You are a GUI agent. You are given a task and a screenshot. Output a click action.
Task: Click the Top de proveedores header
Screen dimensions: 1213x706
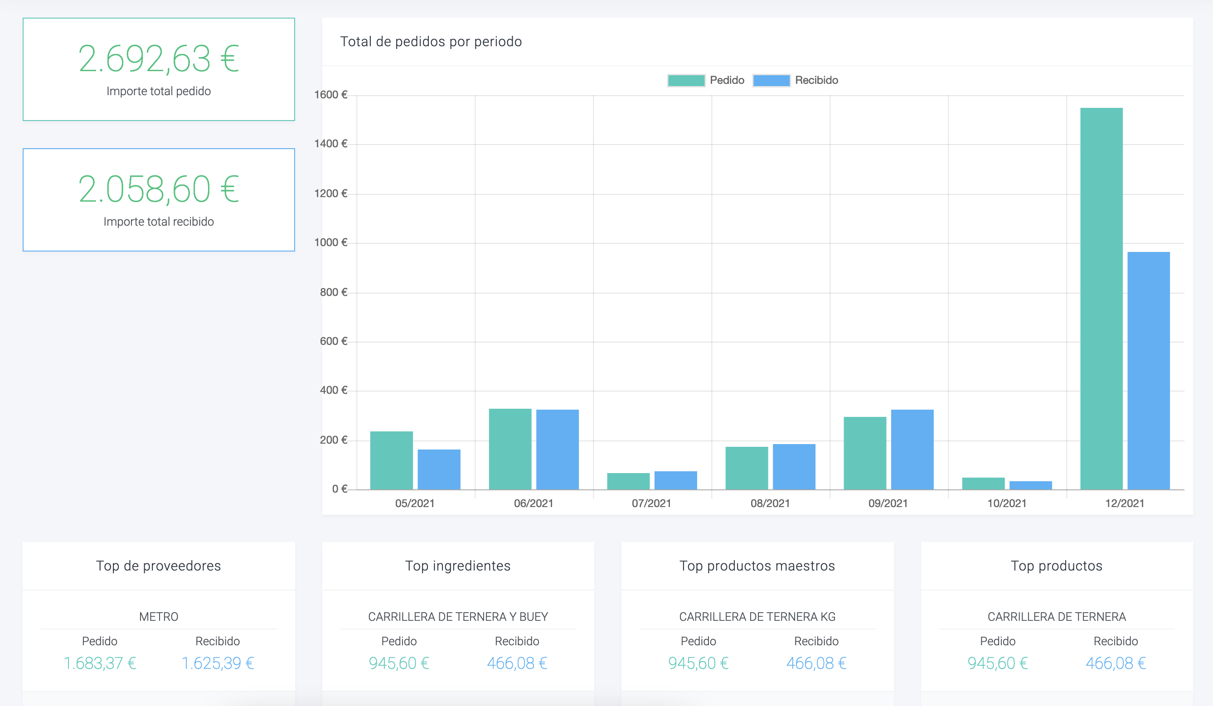158,566
